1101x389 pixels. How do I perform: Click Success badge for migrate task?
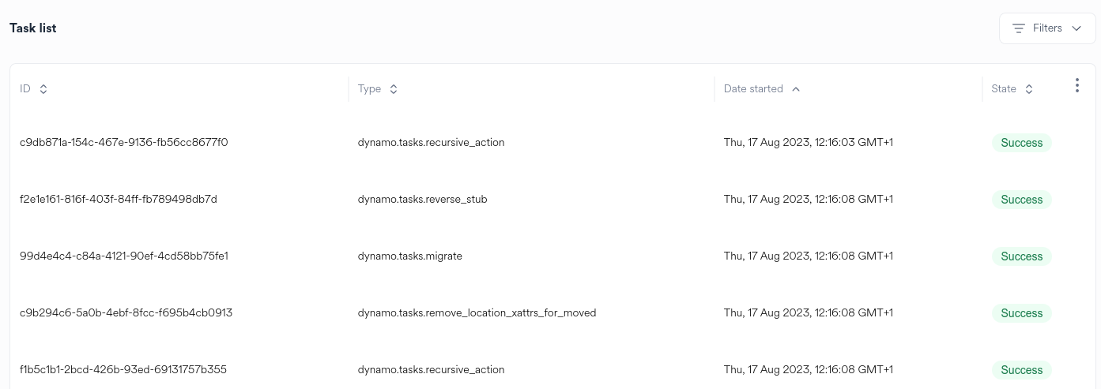pyautogui.click(x=1021, y=256)
